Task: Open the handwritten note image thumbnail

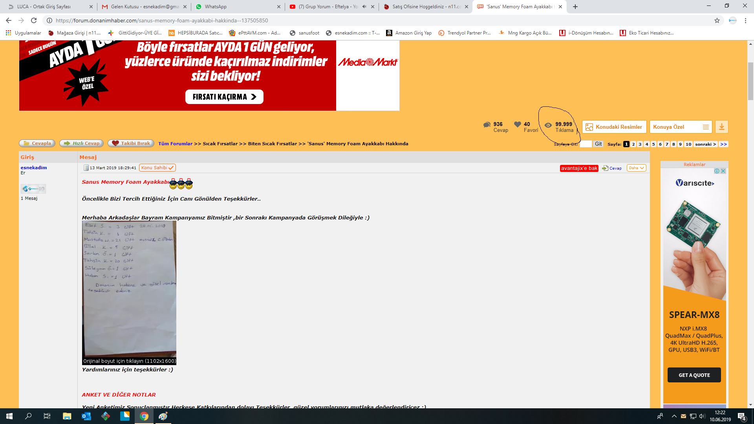Action: click(x=129, y=293)
